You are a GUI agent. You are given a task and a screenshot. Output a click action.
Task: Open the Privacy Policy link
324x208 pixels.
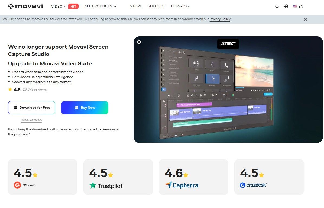(x=220, y=19)
